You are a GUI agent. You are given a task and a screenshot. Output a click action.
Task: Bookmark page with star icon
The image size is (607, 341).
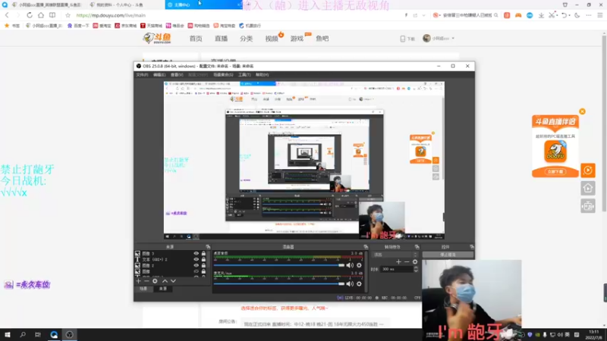[x=68, y=15]
